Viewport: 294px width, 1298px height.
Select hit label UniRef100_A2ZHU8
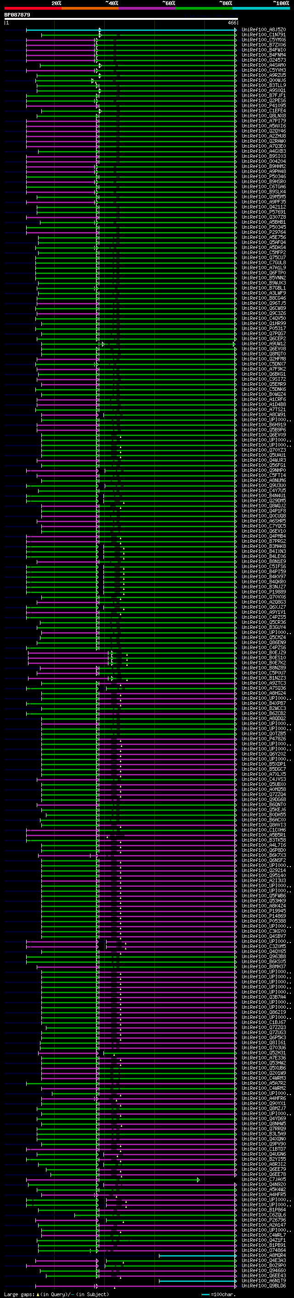pos(264,136)
